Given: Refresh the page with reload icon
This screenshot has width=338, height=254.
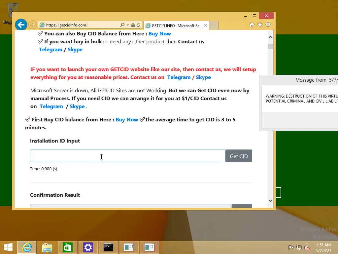Looking at the screenshot, I should tap(138, 25).
